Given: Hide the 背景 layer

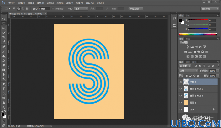Looking at the screenshot, I should pyautogui.click(x=181, y=109).
